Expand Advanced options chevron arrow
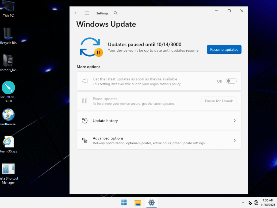277x208 pixels. (235, 140)
